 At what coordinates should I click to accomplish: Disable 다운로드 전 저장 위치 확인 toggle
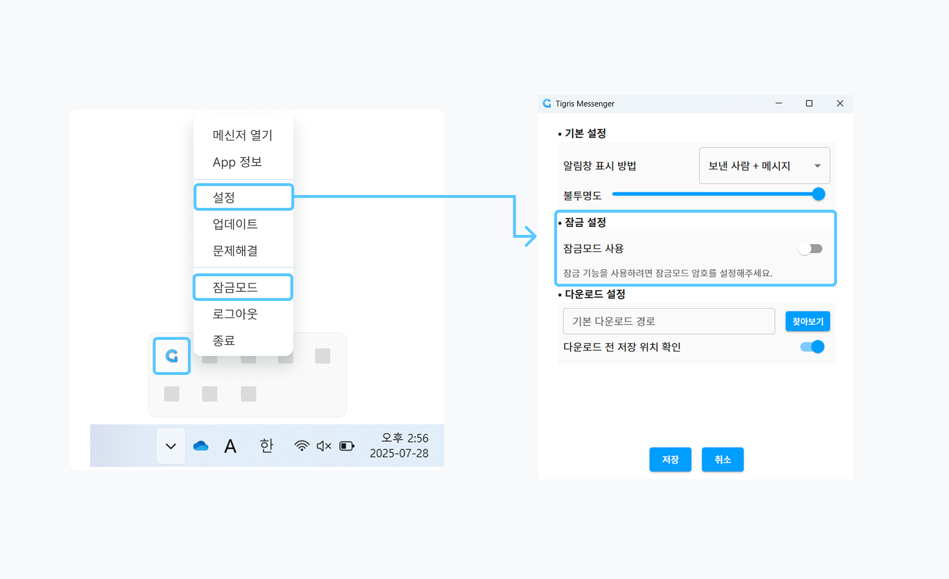click(x=812, y=347)
